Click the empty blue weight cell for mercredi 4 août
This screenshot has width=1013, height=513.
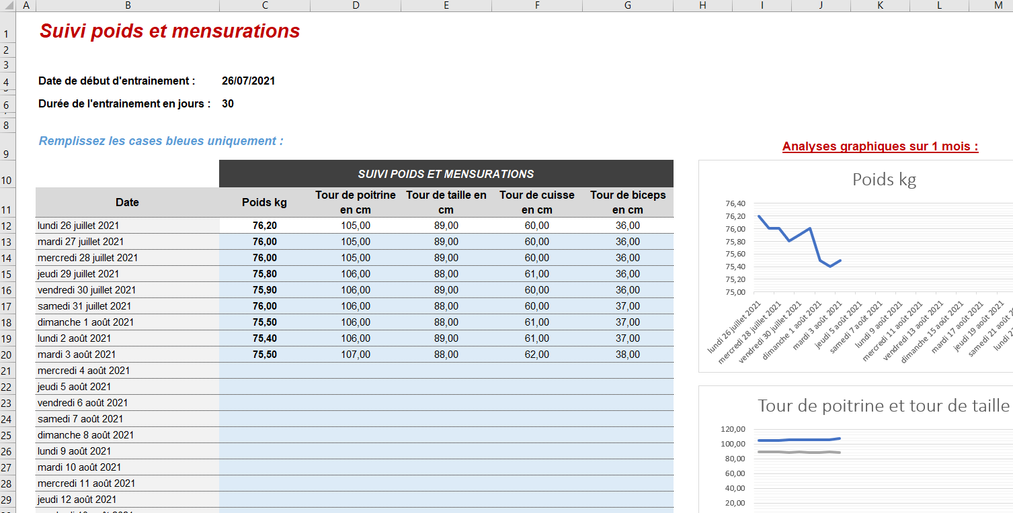[x=264, y=370]
